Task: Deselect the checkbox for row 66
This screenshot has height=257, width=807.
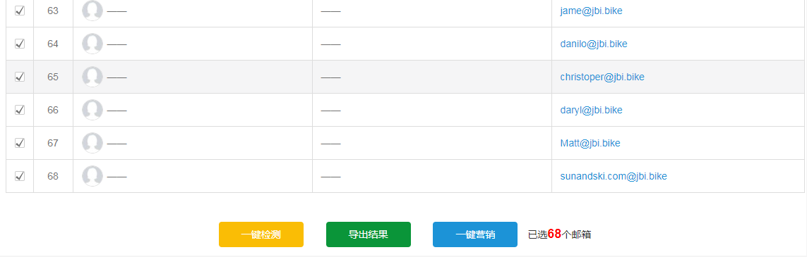Action: pos(20,110)
